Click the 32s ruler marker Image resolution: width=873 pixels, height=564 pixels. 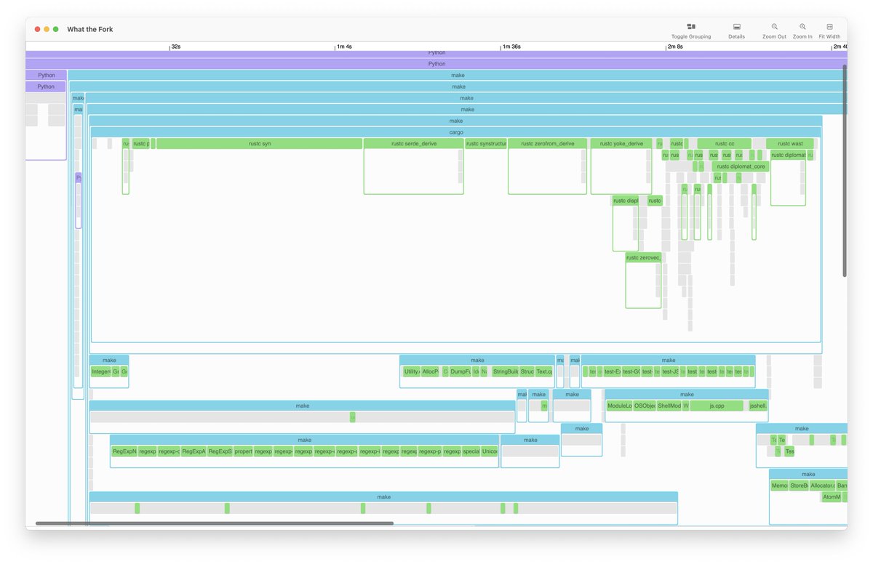pyautogui.click(x=175, y=47)
